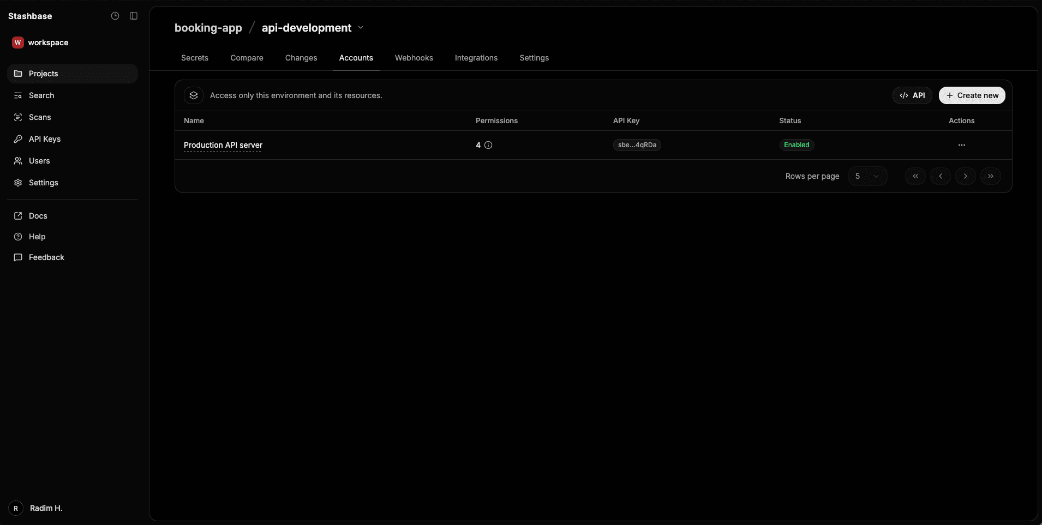Go to the first page

click(915, 176)
